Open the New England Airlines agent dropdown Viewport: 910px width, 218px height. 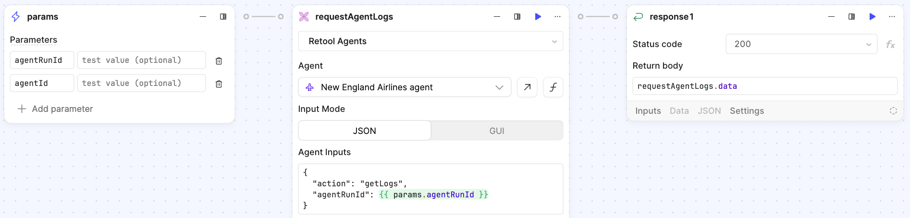[405, 87]
